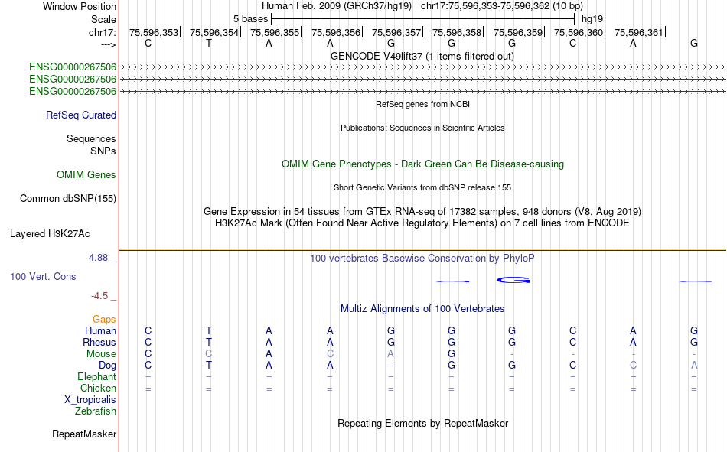Click the Repeating Elements by RepeatMasker title
This screenshot has height=452, width=727.
tap(423, 423)
